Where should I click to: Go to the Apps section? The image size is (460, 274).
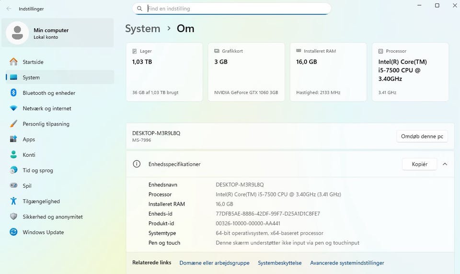[29, 139]
